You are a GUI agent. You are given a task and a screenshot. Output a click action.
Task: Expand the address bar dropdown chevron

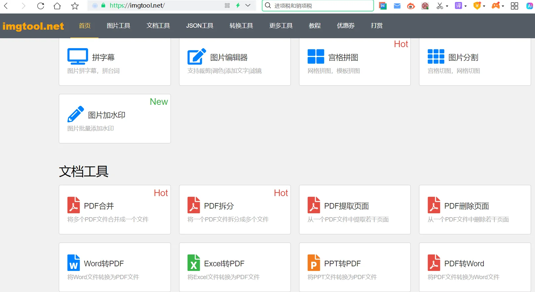[x=248, y=5]
